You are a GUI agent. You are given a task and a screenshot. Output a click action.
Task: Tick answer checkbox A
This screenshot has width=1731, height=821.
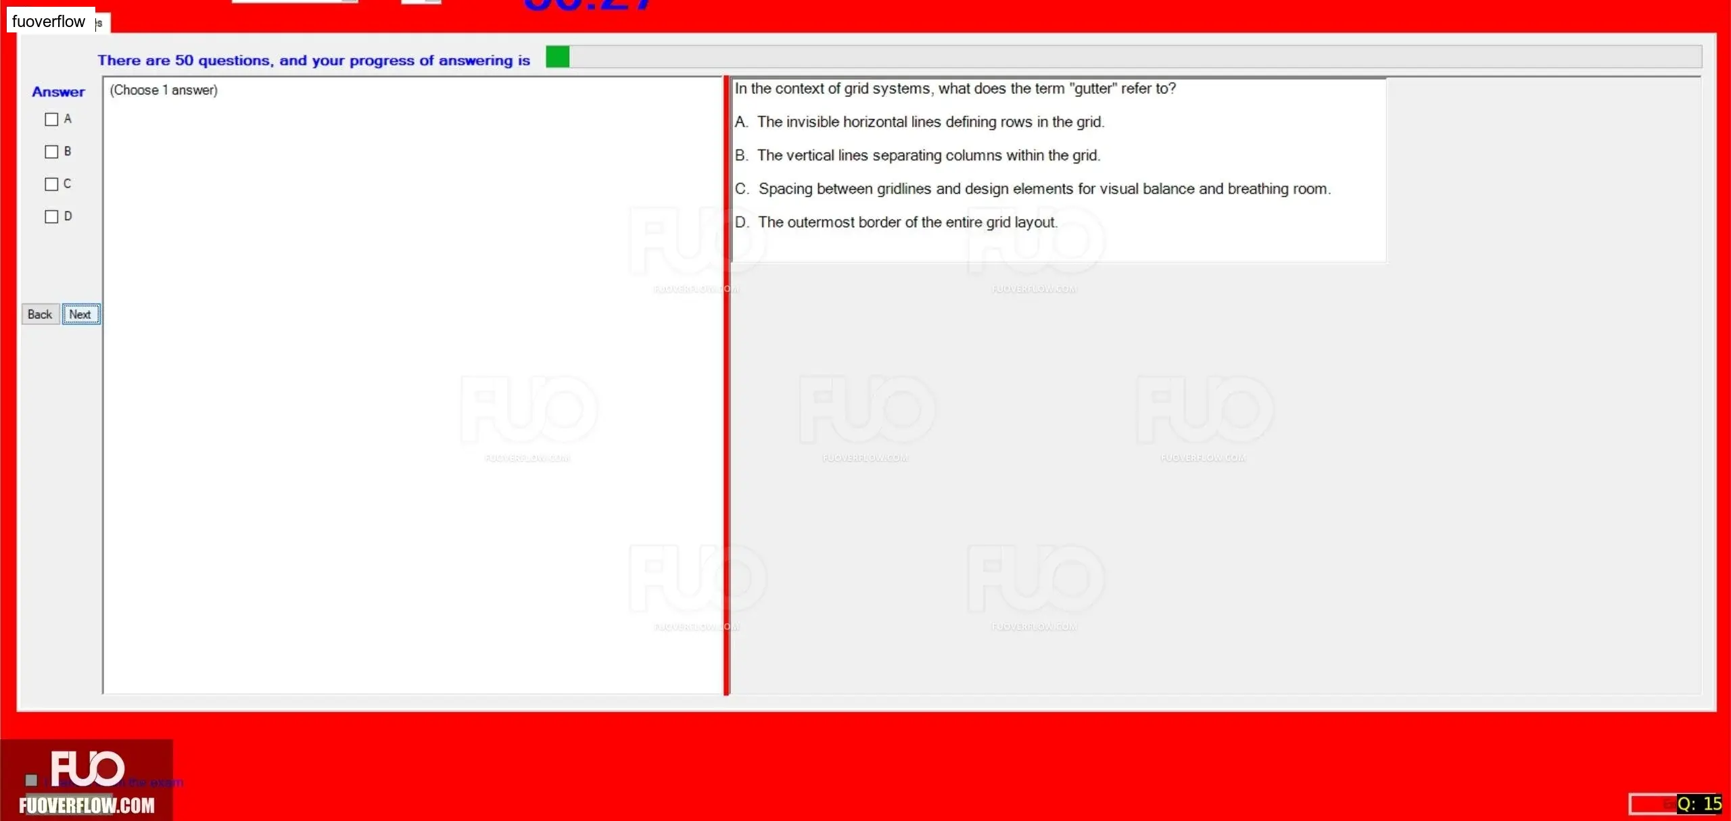[51, 120]
